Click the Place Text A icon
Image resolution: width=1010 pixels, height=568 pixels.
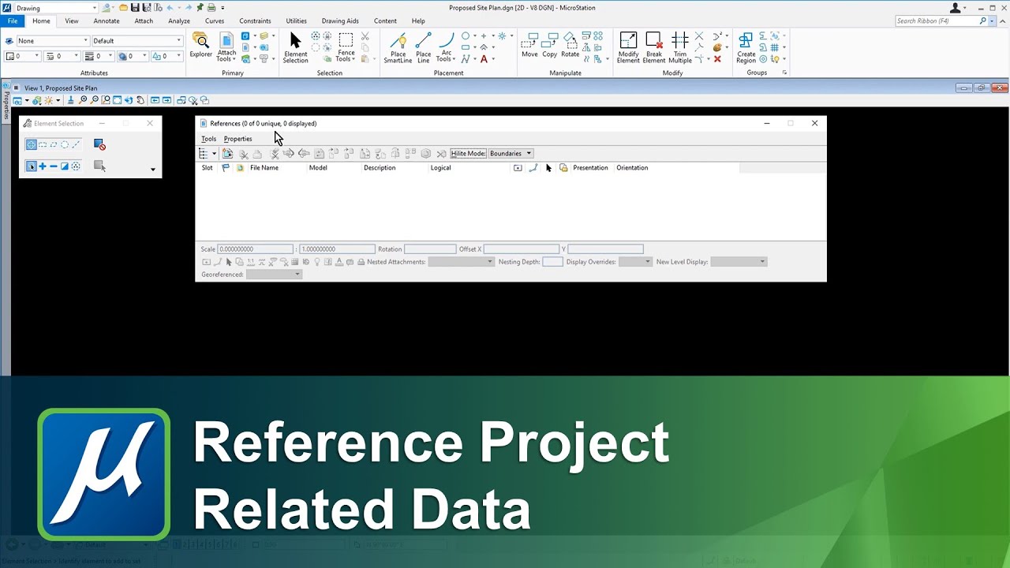tap(484, 59)
